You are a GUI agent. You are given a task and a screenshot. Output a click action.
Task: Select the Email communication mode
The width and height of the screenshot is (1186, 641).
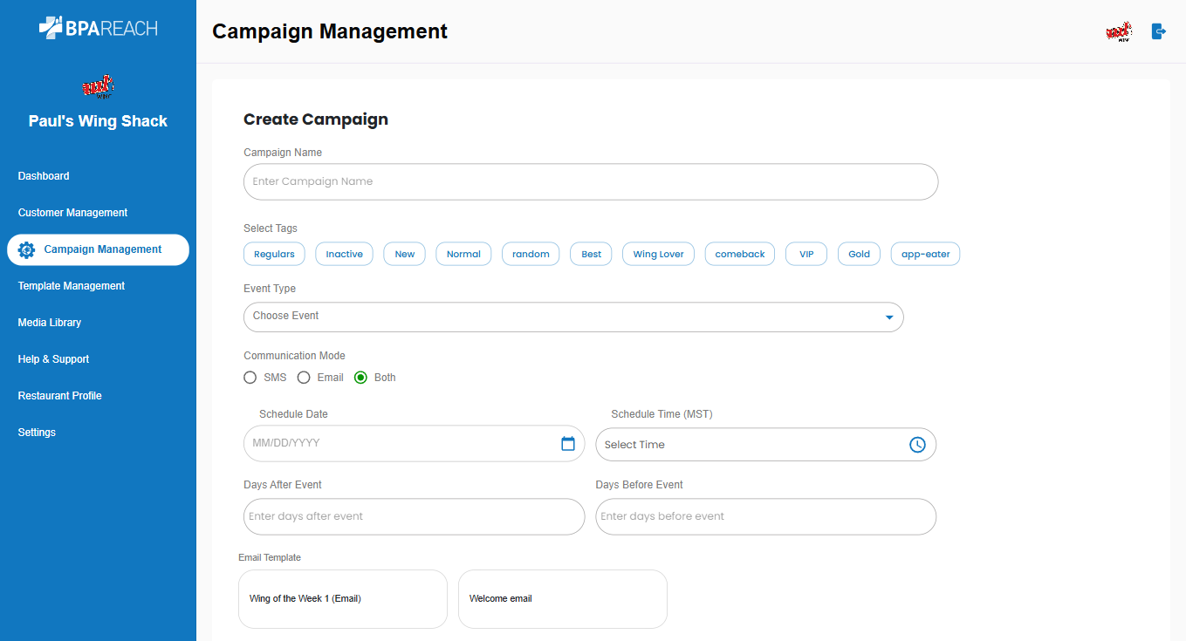(304, 378)
